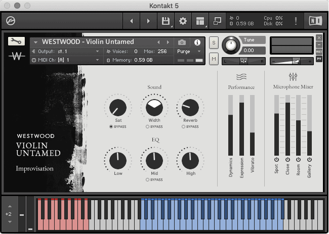Click the Width knob

click(154, 108)
